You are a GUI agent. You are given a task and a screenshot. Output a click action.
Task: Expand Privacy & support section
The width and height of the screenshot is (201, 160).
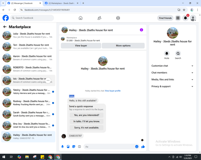coord(172,86)
